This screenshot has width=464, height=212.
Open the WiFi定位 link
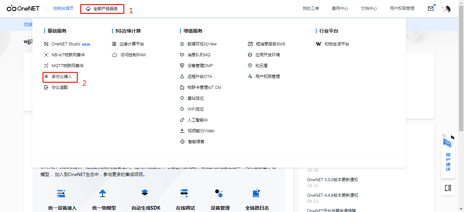pos(196,109)
